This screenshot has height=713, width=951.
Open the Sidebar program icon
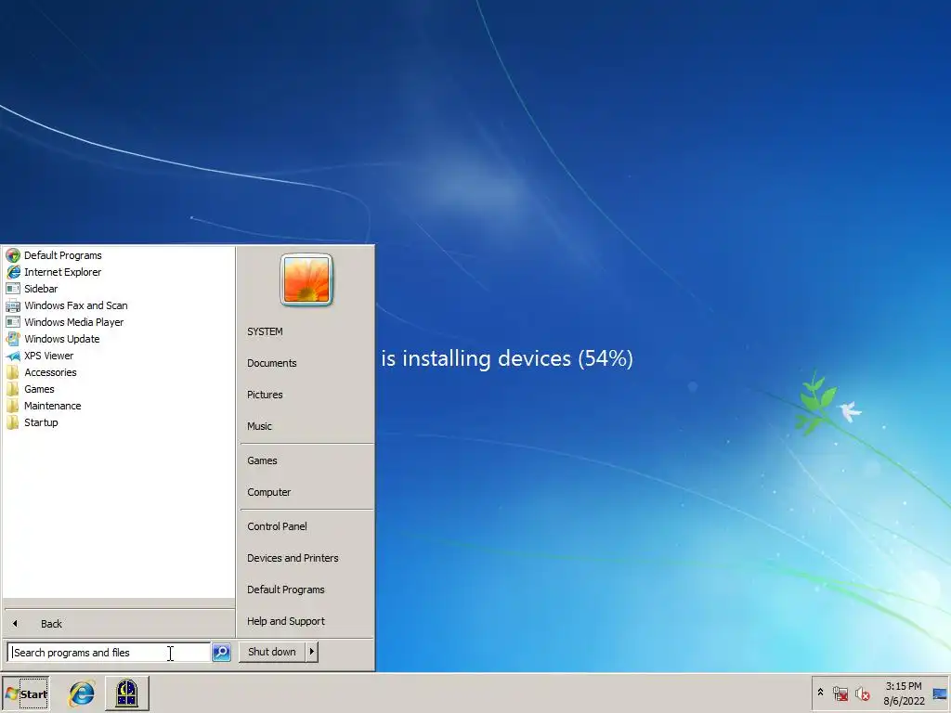pos(13,289)
